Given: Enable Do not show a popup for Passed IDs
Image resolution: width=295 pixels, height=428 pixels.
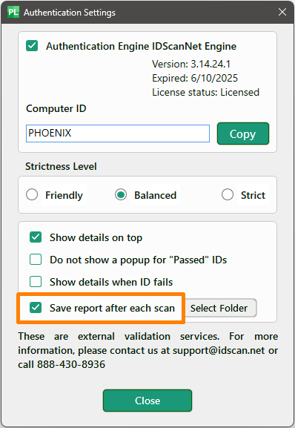Looking at the screenshot, I should [x=36, y=260].
